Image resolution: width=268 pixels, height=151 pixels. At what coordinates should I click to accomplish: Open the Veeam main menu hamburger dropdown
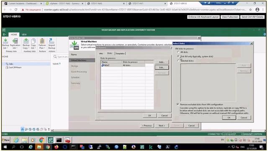point(4,34)
